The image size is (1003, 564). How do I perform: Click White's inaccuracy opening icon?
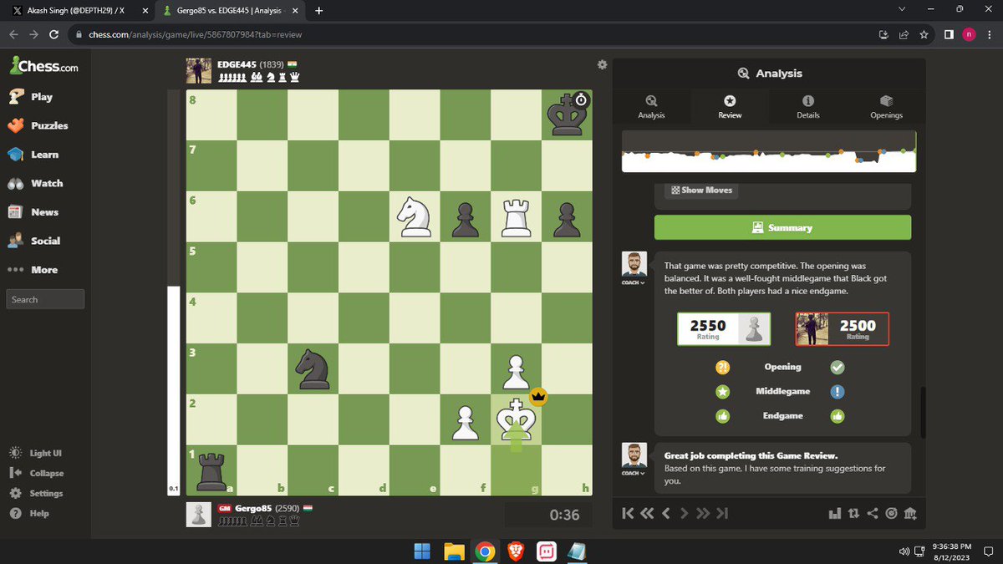723,367
